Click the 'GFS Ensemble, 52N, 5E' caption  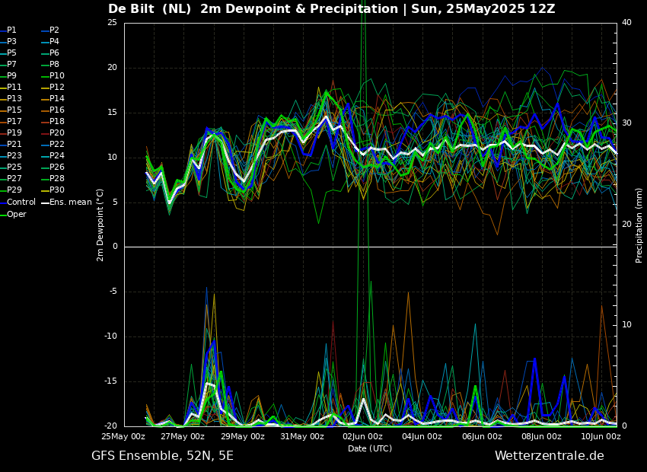coord(162,456)
